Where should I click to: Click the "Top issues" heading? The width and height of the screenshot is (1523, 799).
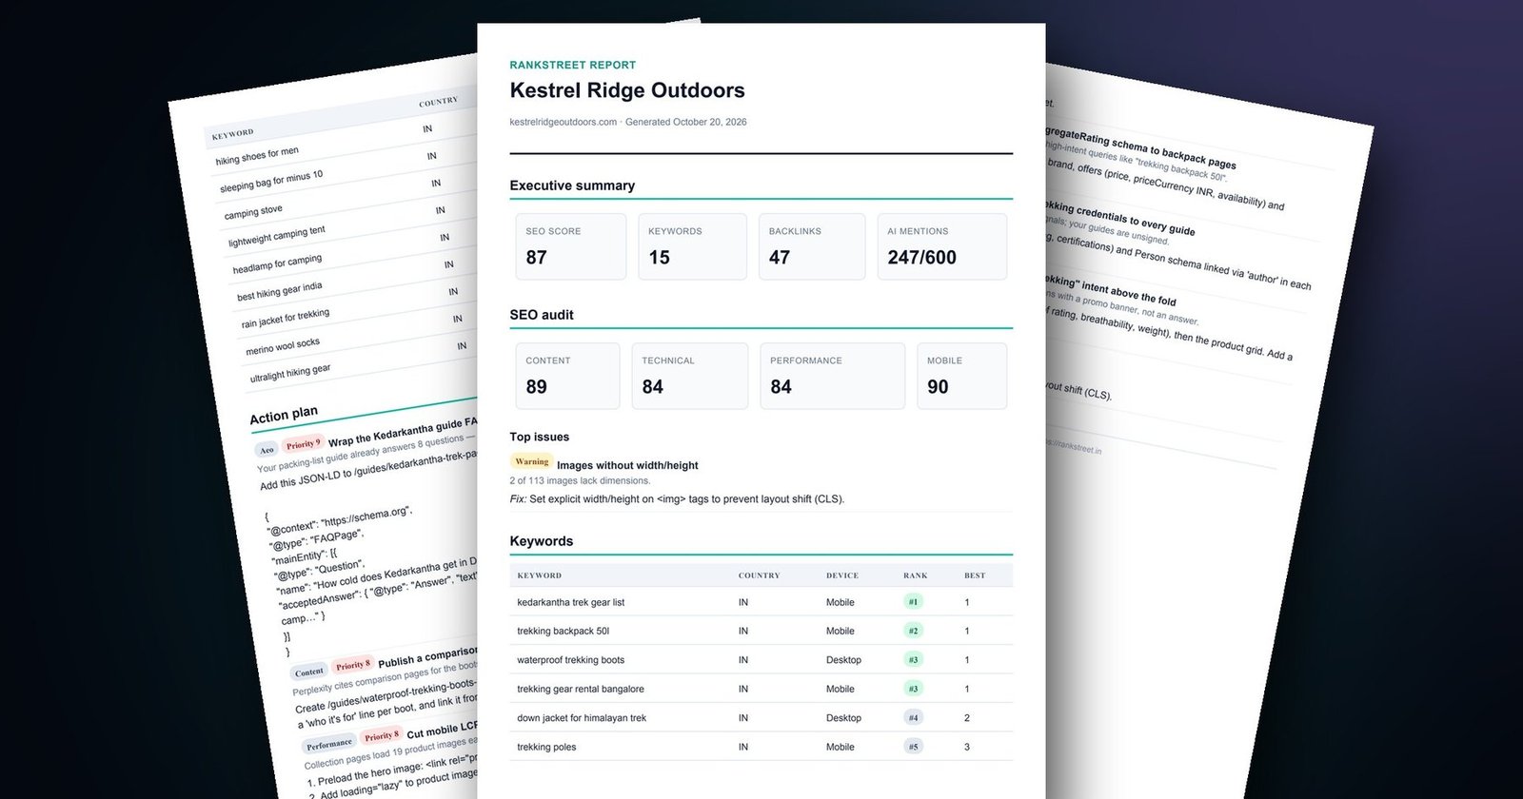click(540, 437)
